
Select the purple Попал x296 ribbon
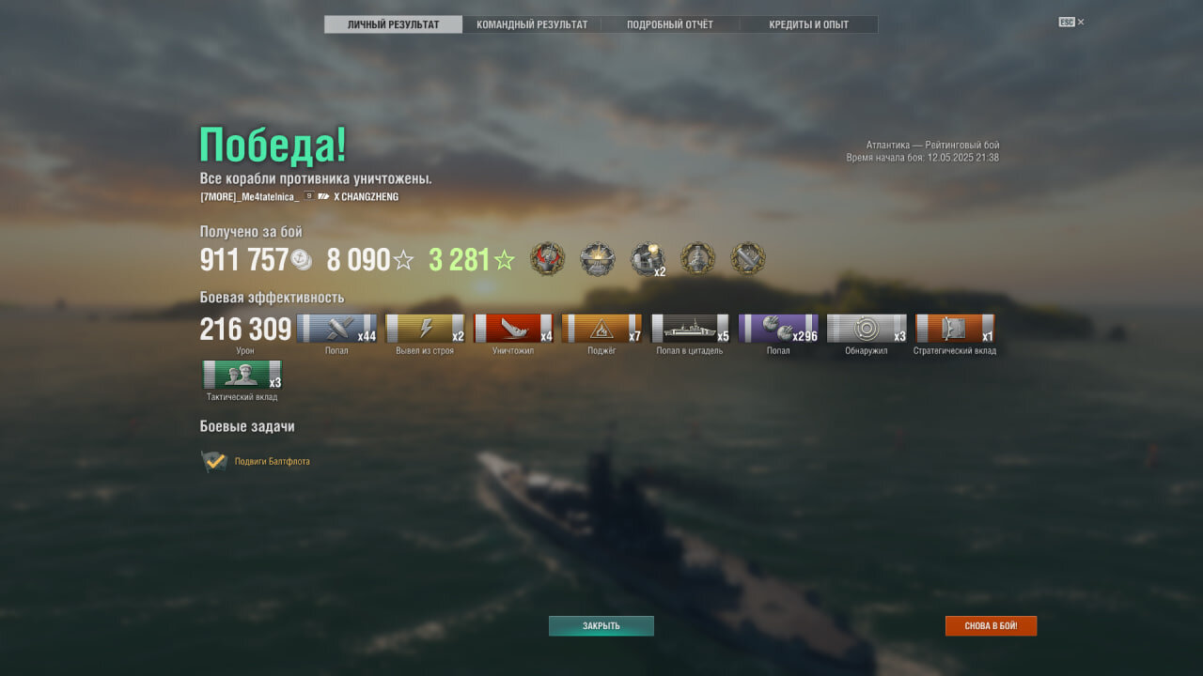point(778,329)
